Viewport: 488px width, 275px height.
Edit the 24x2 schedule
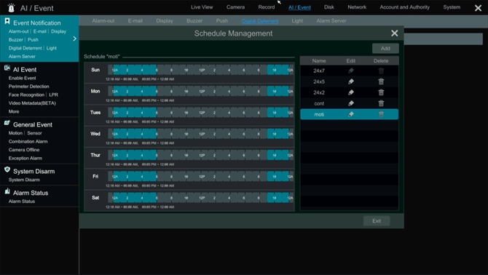pos(351,92)
